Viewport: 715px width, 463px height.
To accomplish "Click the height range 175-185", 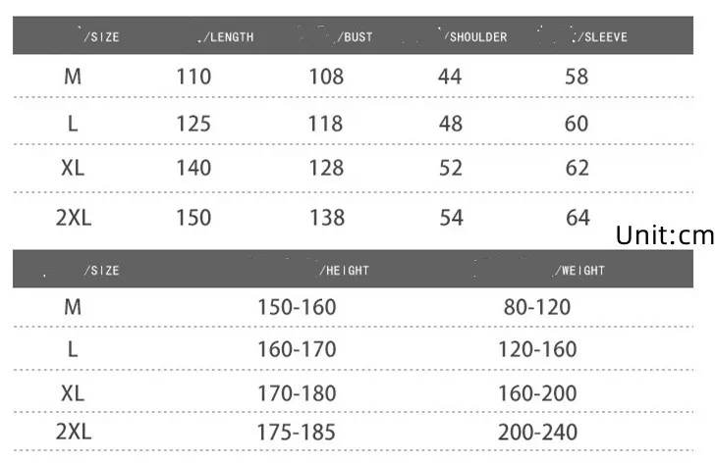I will click(297, 433).
